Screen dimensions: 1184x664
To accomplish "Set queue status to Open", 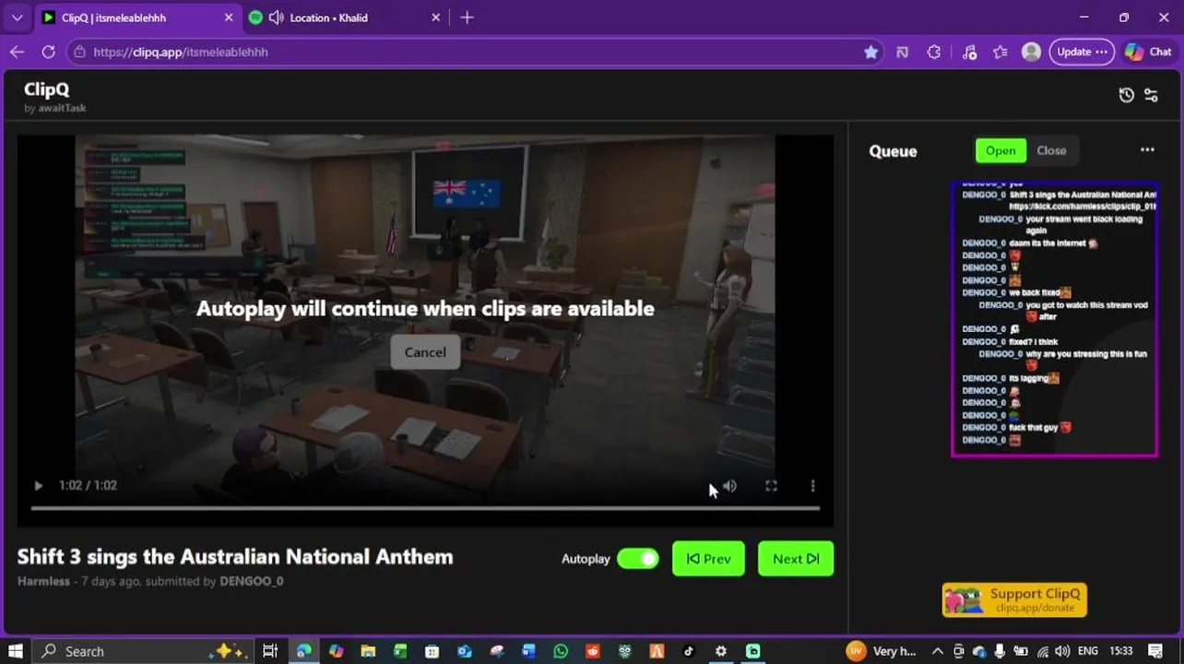I will pyautogui.click(x=1000, y=150).
